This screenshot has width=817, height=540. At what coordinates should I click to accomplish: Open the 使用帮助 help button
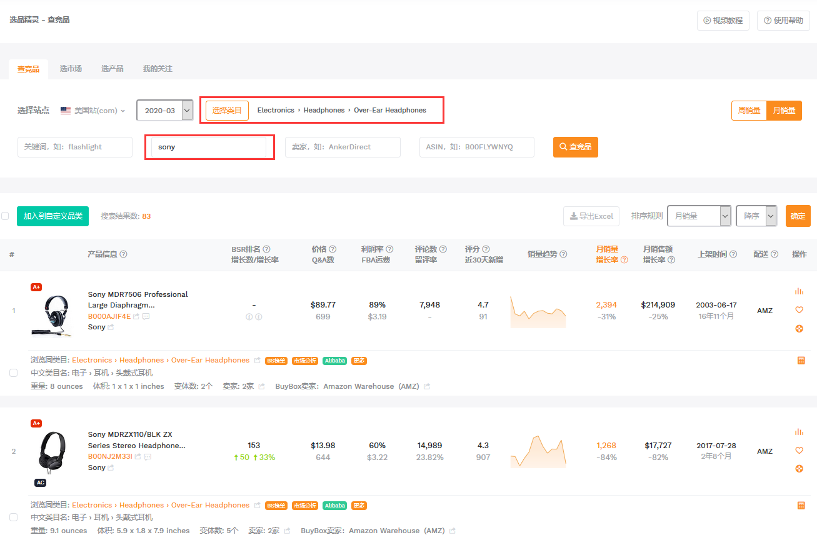[783, 21]
